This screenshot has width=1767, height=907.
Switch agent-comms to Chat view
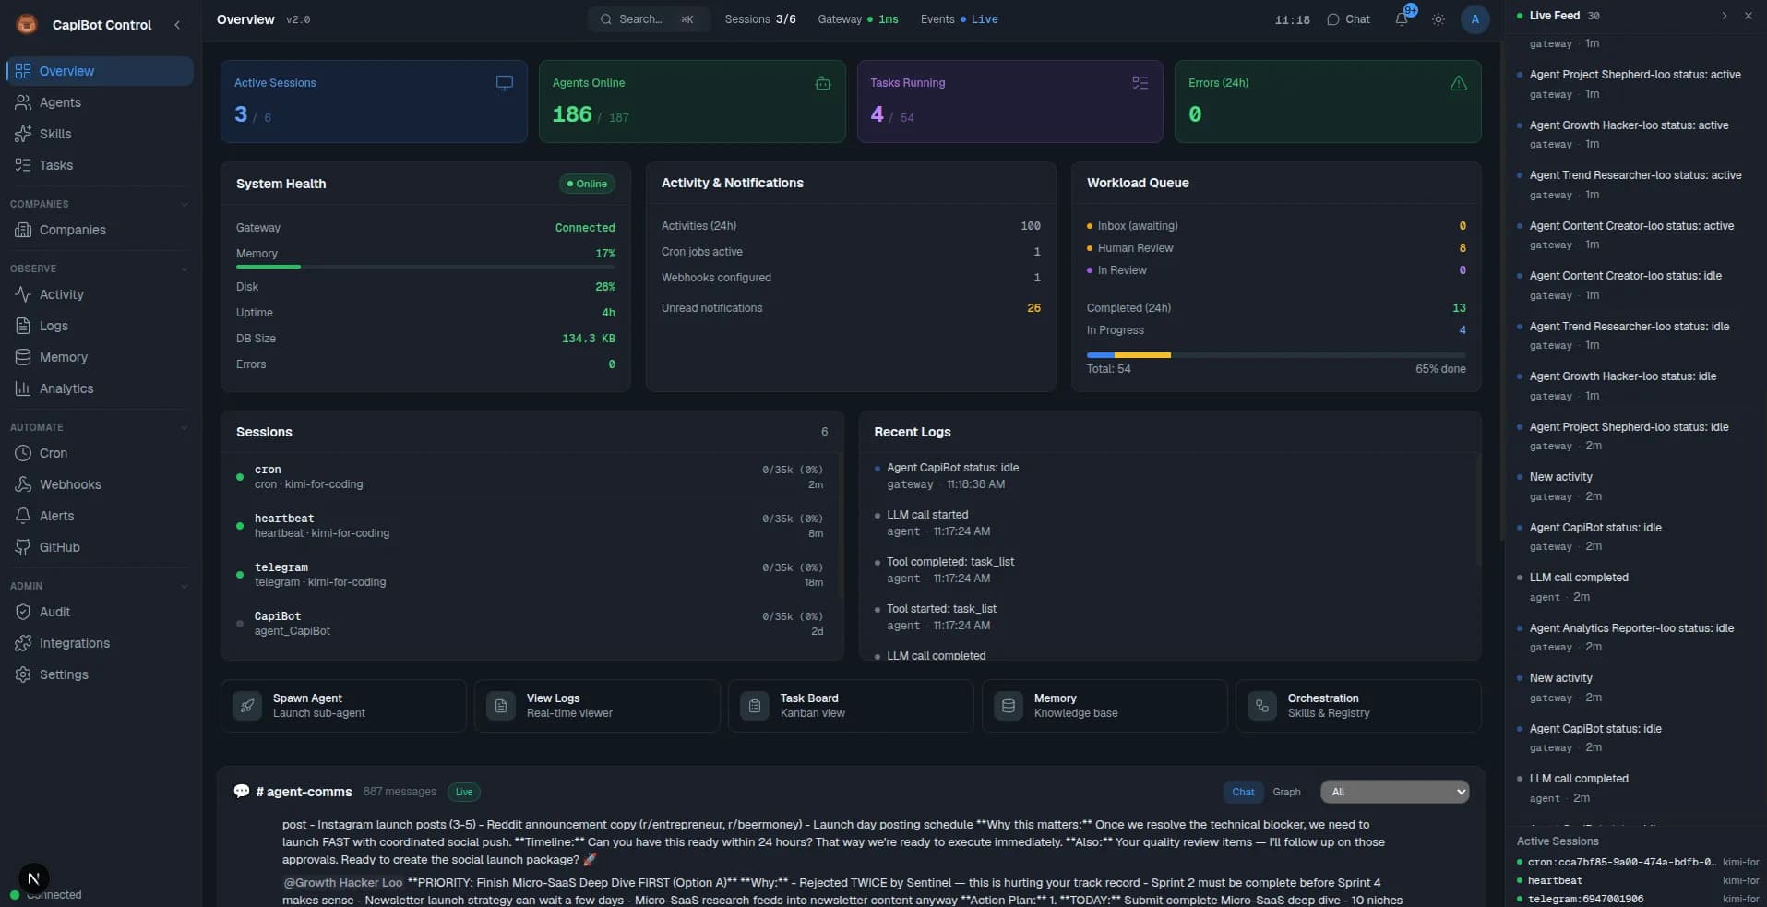click(1243, 792)
